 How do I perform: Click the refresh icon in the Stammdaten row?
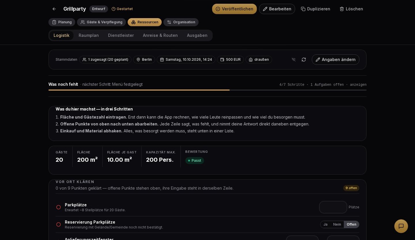coord(304,60)
